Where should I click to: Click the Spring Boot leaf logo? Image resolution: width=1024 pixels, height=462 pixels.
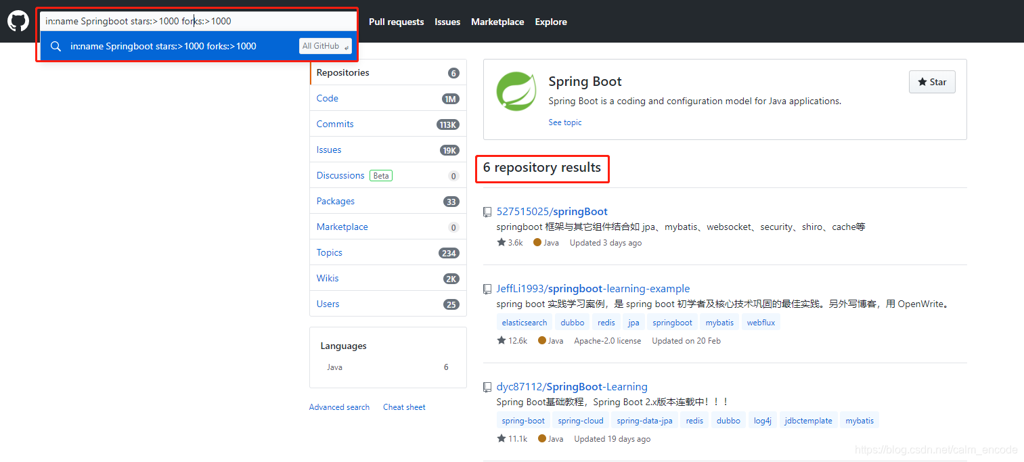tap(516, 91)
